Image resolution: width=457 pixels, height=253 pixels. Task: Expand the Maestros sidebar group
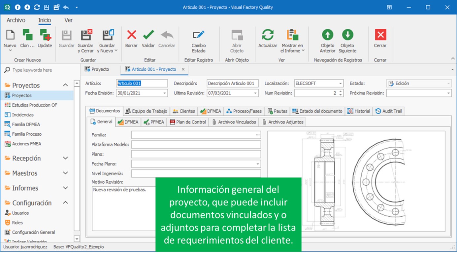[65, 173]
